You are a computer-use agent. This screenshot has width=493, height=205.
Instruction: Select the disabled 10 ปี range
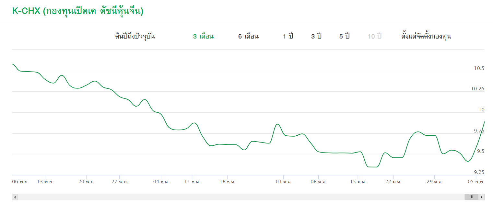375,36
